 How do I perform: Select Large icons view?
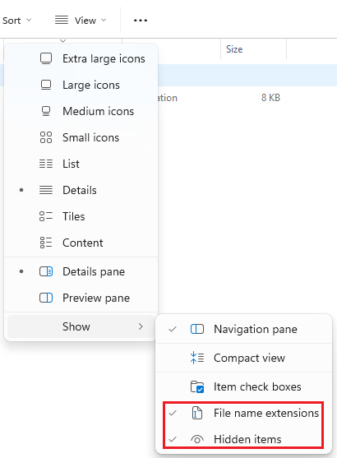[81, 85]
